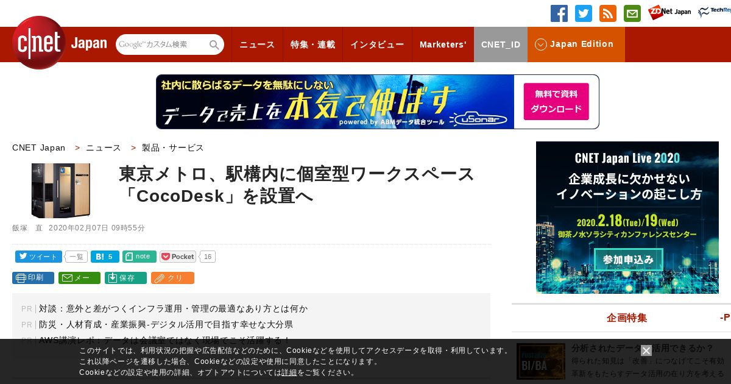This screenshot has width=731, height=384.
Task: Open 分析されたデータを活用できるか article link
Action: point(643,348)
